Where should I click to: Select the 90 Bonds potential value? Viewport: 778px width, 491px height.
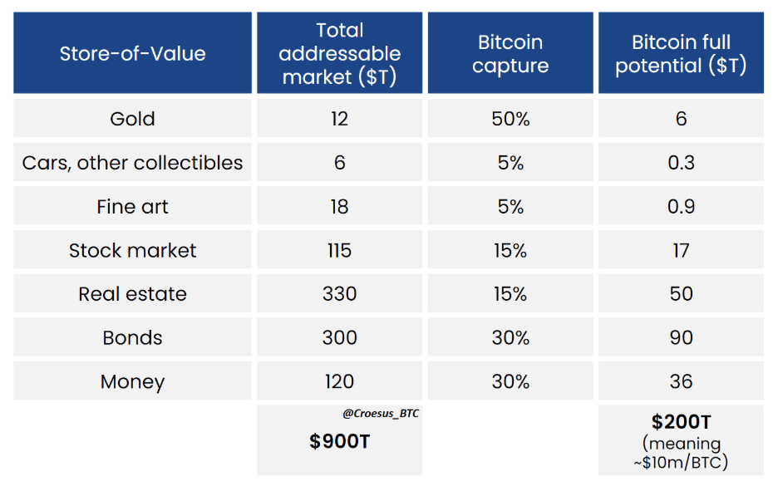pyautogui.click(x=681, y=336)
